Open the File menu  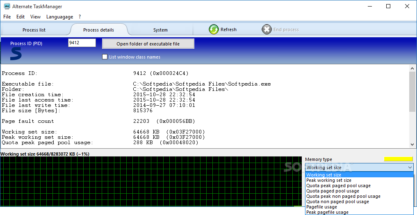[7, 17]
